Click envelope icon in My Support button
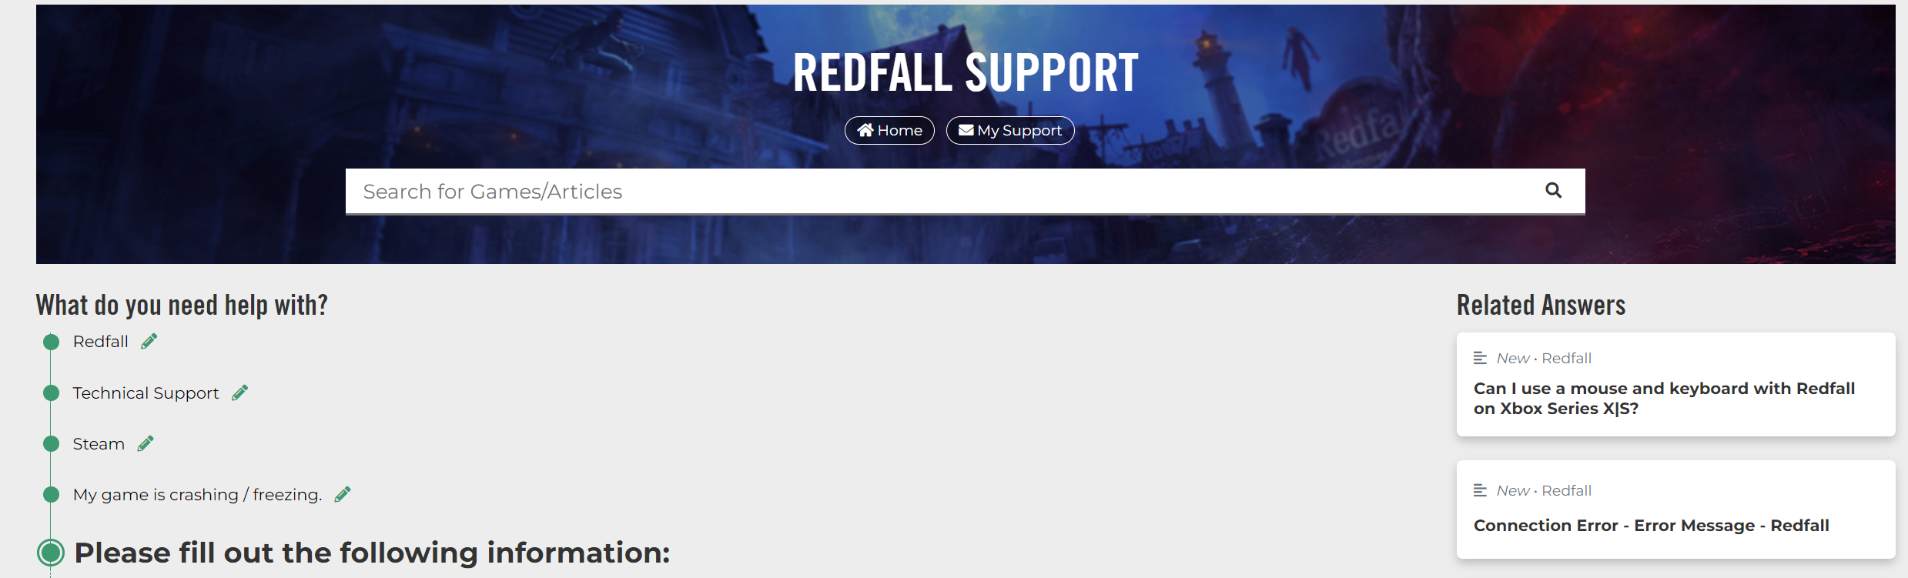Viewport: 1908px width, 578px height. pyautogui.click(x=966, y=130)
